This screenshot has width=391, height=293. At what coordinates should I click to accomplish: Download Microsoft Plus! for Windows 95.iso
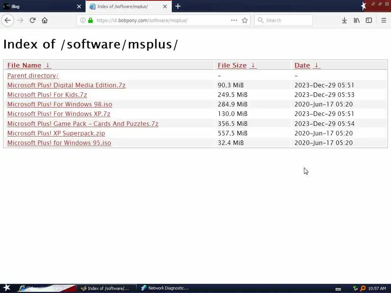[x=59, y=143]
